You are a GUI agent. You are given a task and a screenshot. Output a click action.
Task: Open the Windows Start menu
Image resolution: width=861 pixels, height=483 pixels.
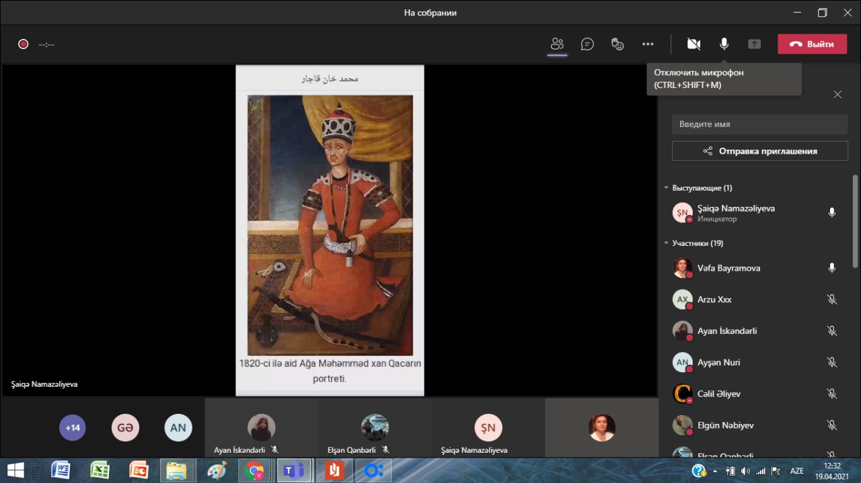pyautogui.click(x=15, y=470)
